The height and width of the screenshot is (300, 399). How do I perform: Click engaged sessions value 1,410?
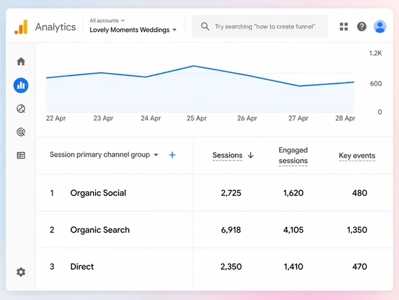tap(293, 267)
